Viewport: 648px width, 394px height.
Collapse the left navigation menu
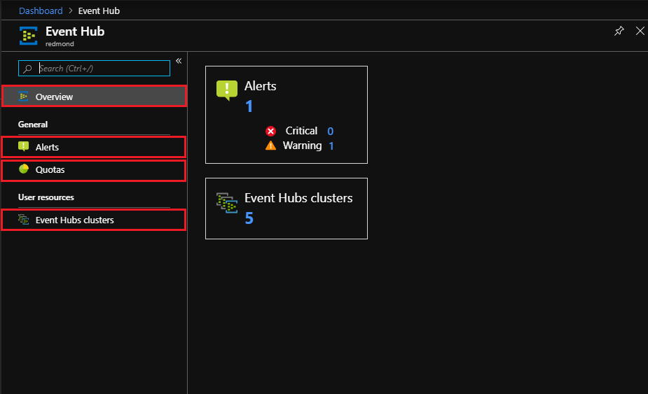point(179,61)
